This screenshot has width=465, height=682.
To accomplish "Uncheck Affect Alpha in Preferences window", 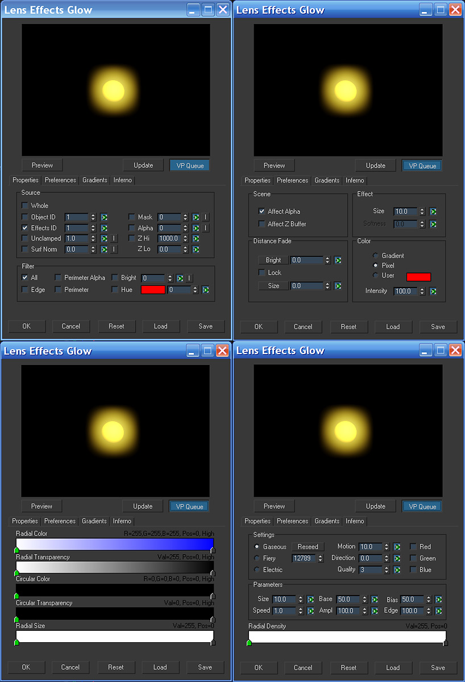I will click(261, 211).
